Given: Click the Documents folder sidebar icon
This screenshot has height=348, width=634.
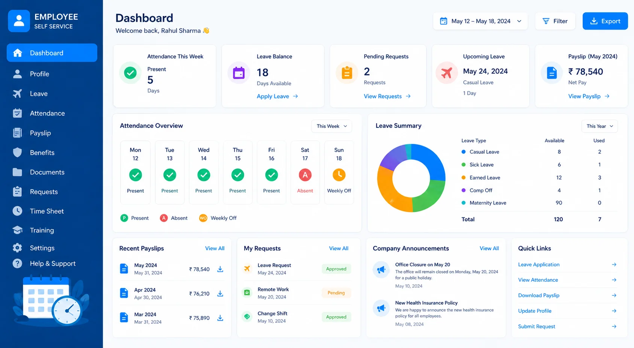Looking at the screenshot, I should (17, 172).
